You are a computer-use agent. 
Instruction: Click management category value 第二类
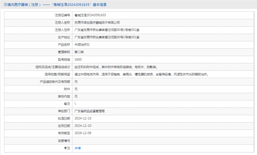79,52
